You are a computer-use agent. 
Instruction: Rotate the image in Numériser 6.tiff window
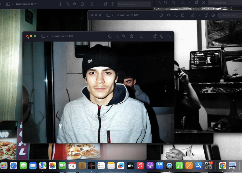(106, 4)
